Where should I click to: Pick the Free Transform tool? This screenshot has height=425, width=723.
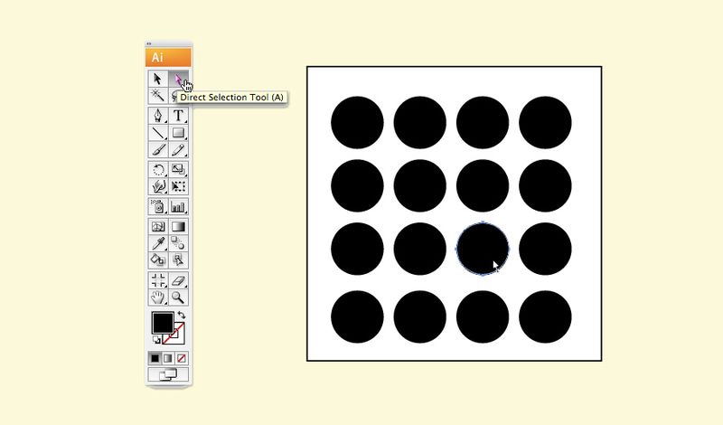click(x=178, y=186)
